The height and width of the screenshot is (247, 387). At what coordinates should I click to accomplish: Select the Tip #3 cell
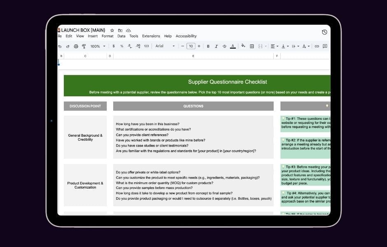[305, 175]
